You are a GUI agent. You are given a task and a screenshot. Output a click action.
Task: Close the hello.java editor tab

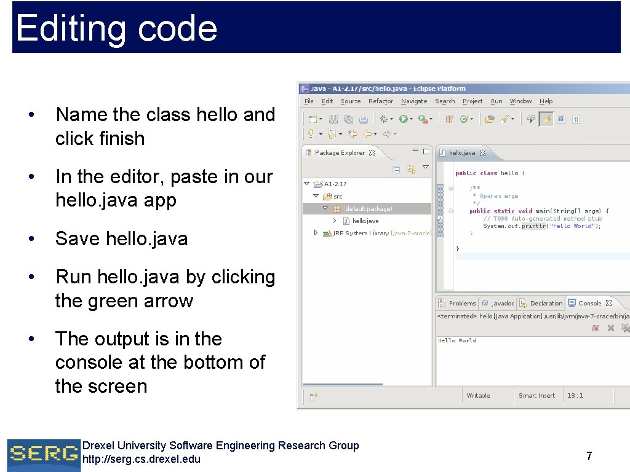(482, 152)
